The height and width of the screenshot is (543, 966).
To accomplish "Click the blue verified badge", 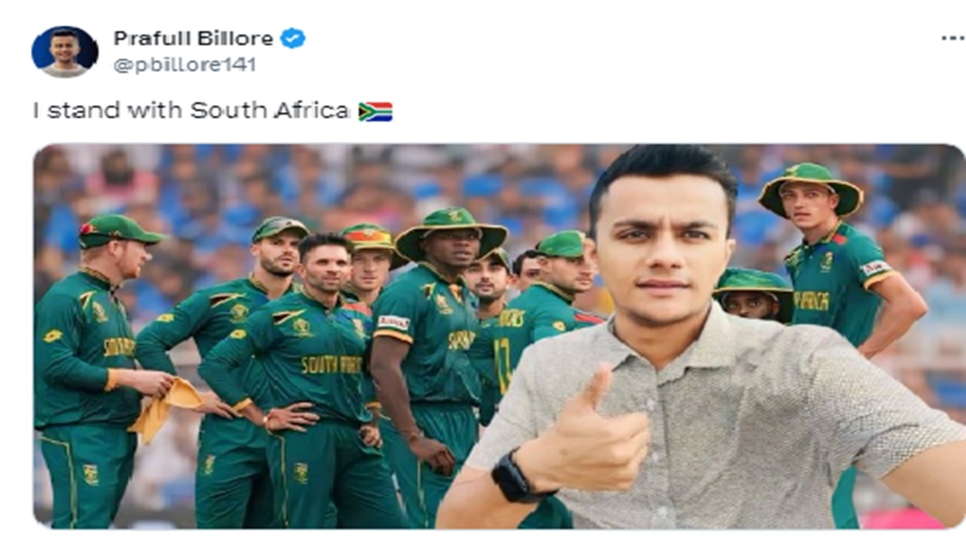I will tap(292, 39).
